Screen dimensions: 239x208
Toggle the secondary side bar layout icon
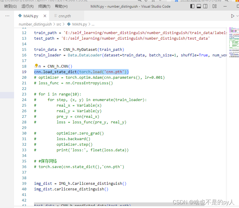click(x=205, y=6)
